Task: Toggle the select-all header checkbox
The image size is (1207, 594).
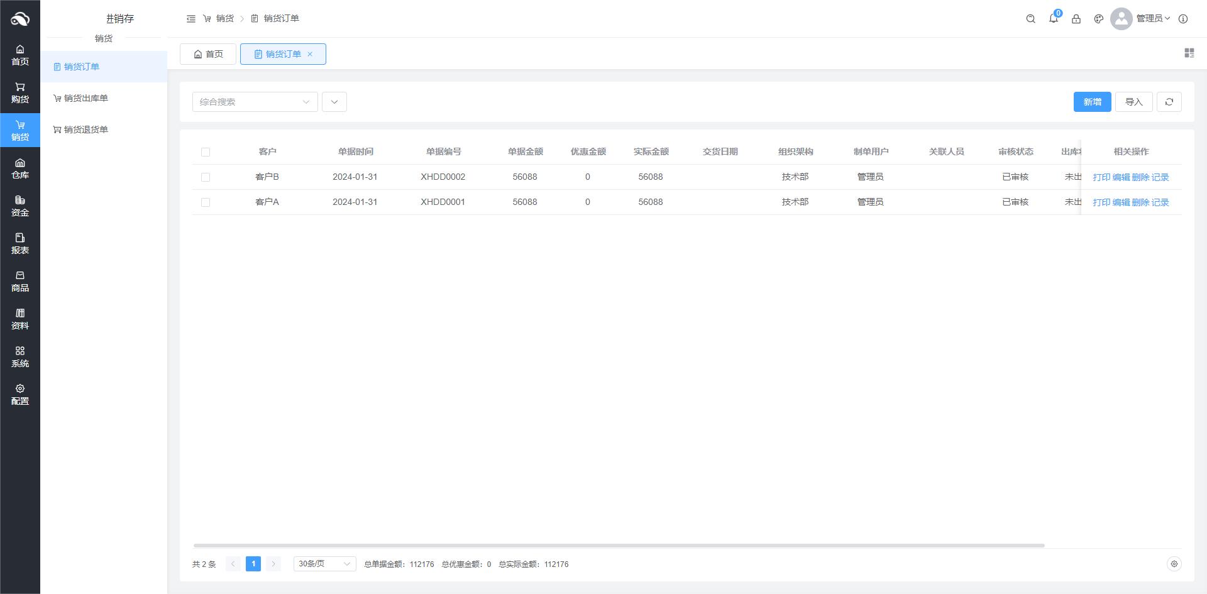Action: (x=206, y=152)
